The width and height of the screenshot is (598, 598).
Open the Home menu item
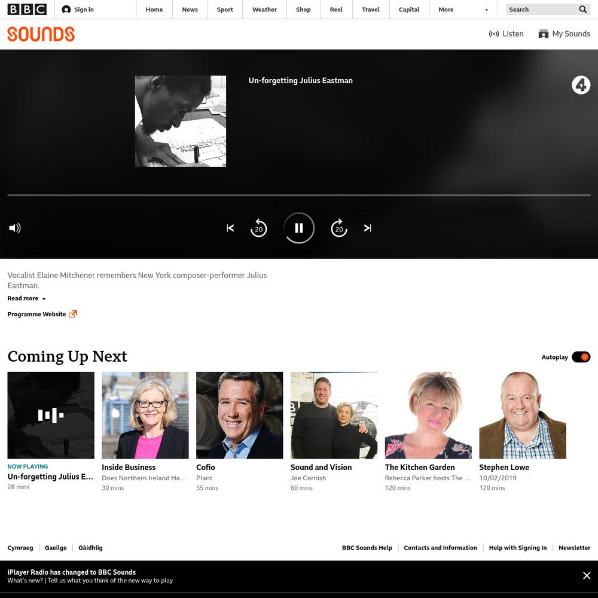154,10
